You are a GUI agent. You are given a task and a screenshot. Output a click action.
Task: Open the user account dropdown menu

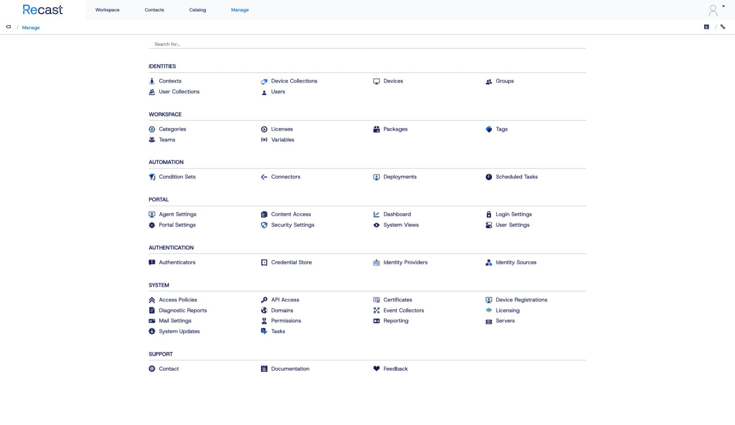click(716, 10)
